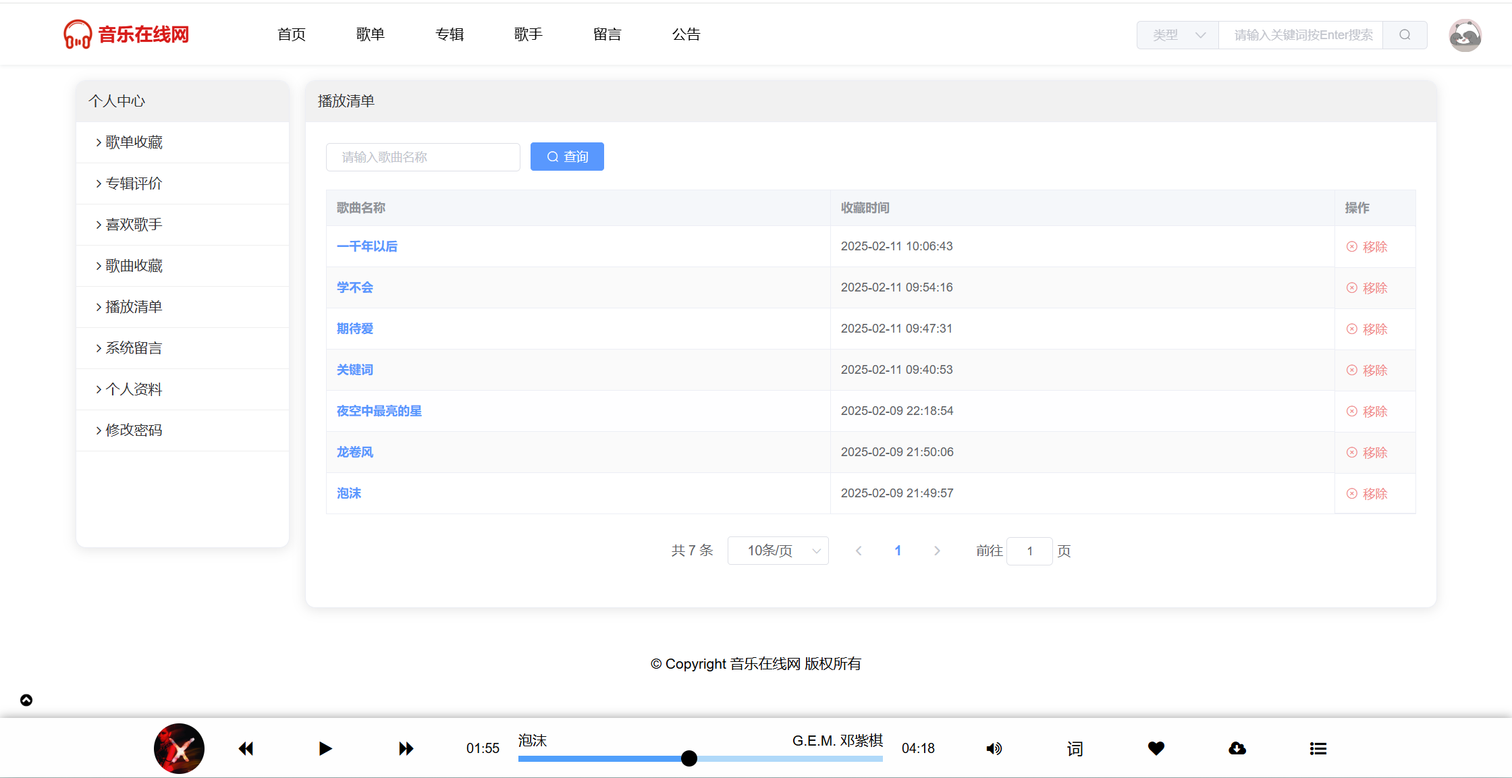
Task: Mute the volume speaker icon
Action: tap(994, 748)
